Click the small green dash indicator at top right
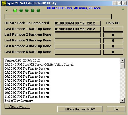 tap(123, 9)
